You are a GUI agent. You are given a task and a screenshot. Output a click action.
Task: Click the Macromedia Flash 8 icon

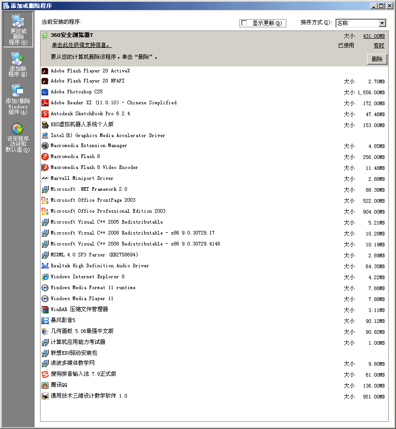pyautogui.click(x=45, y=157)
